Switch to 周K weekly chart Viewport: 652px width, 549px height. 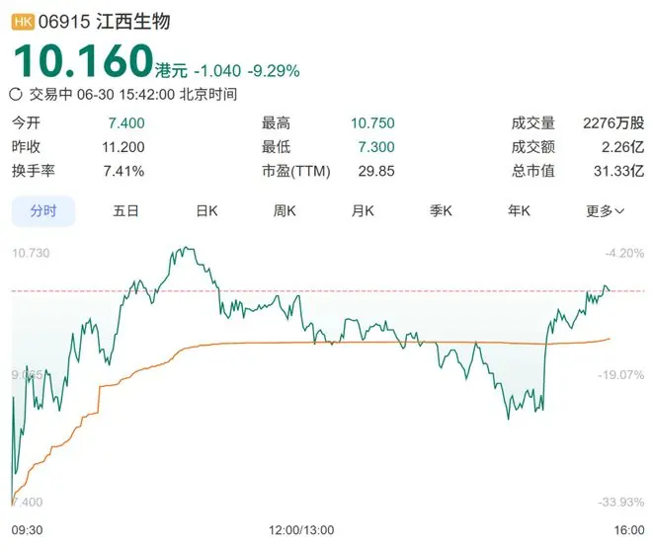[285, 210]
